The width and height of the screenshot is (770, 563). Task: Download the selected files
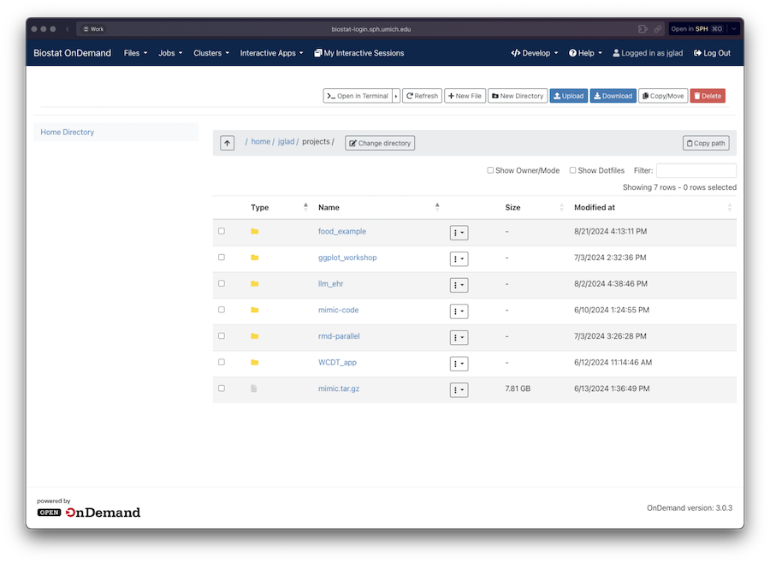(x=613, y=95)
